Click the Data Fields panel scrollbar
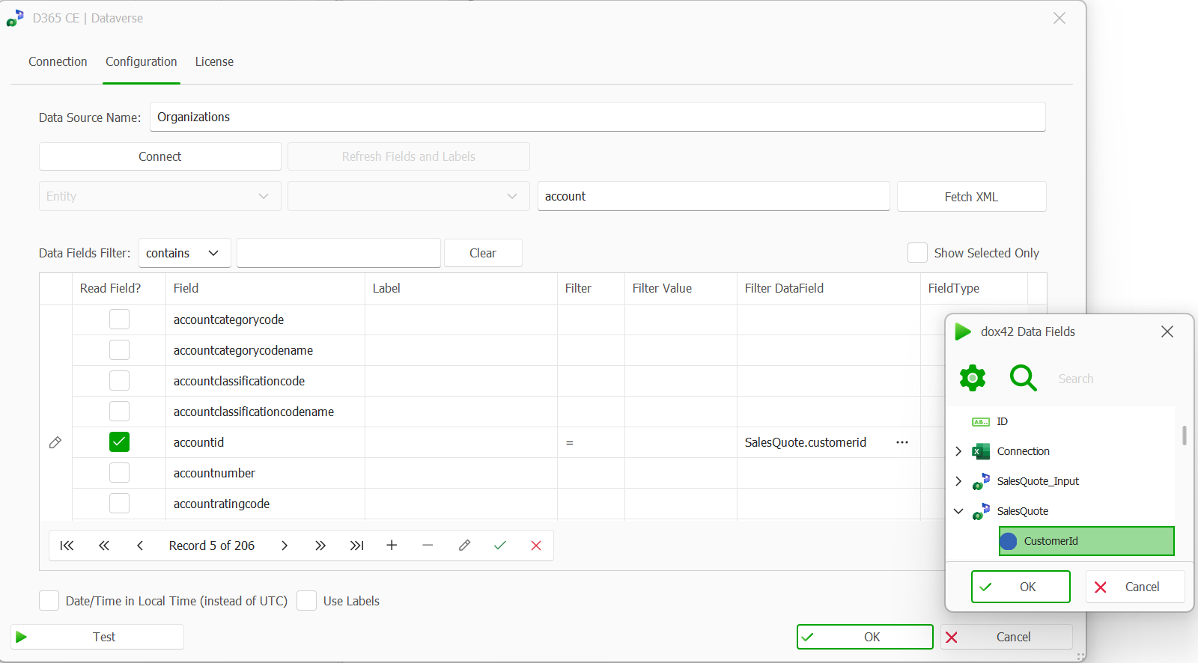Screen dimensions: 1198x663 [x=1184, y=436]
